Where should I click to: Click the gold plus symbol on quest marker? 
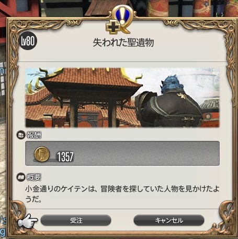tap(113, 28)
